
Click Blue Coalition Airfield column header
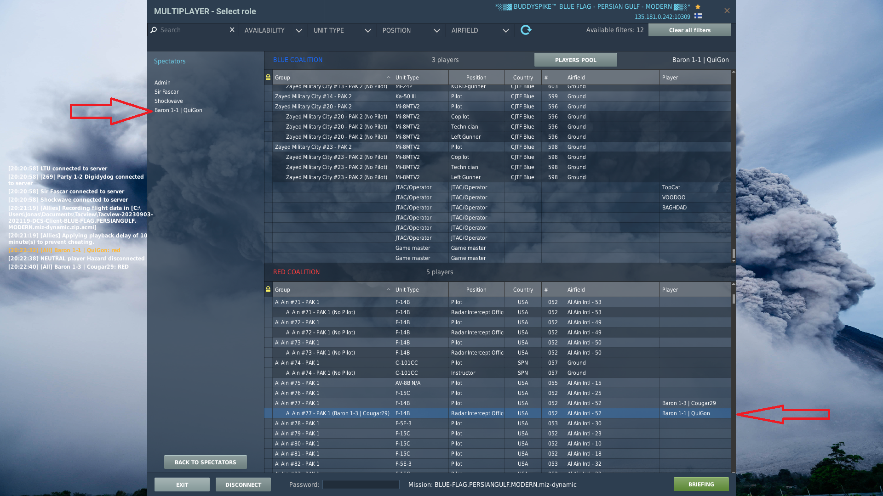pos(612,78)
